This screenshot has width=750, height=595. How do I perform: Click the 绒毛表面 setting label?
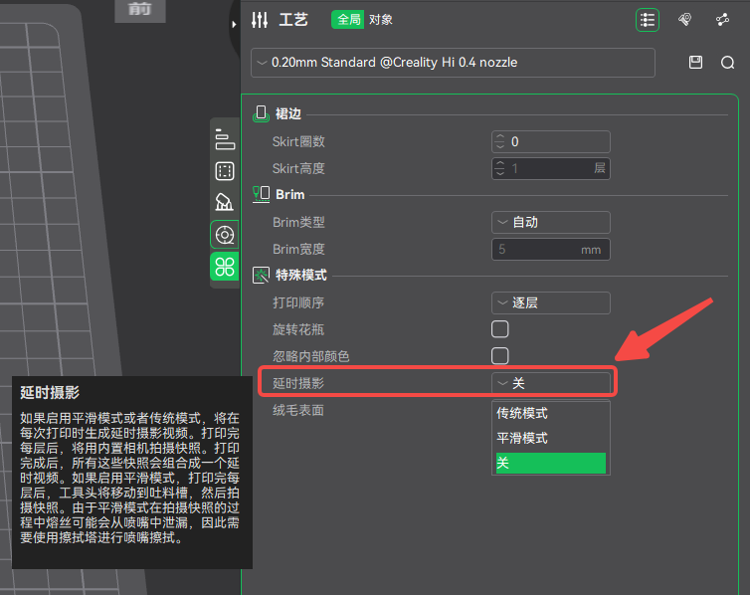pos(298,410)
